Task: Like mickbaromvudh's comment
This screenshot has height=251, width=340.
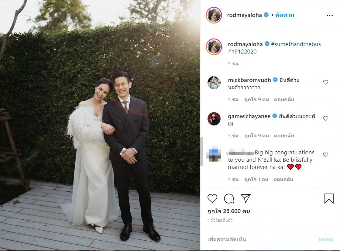Action: (x=326, y=82)
